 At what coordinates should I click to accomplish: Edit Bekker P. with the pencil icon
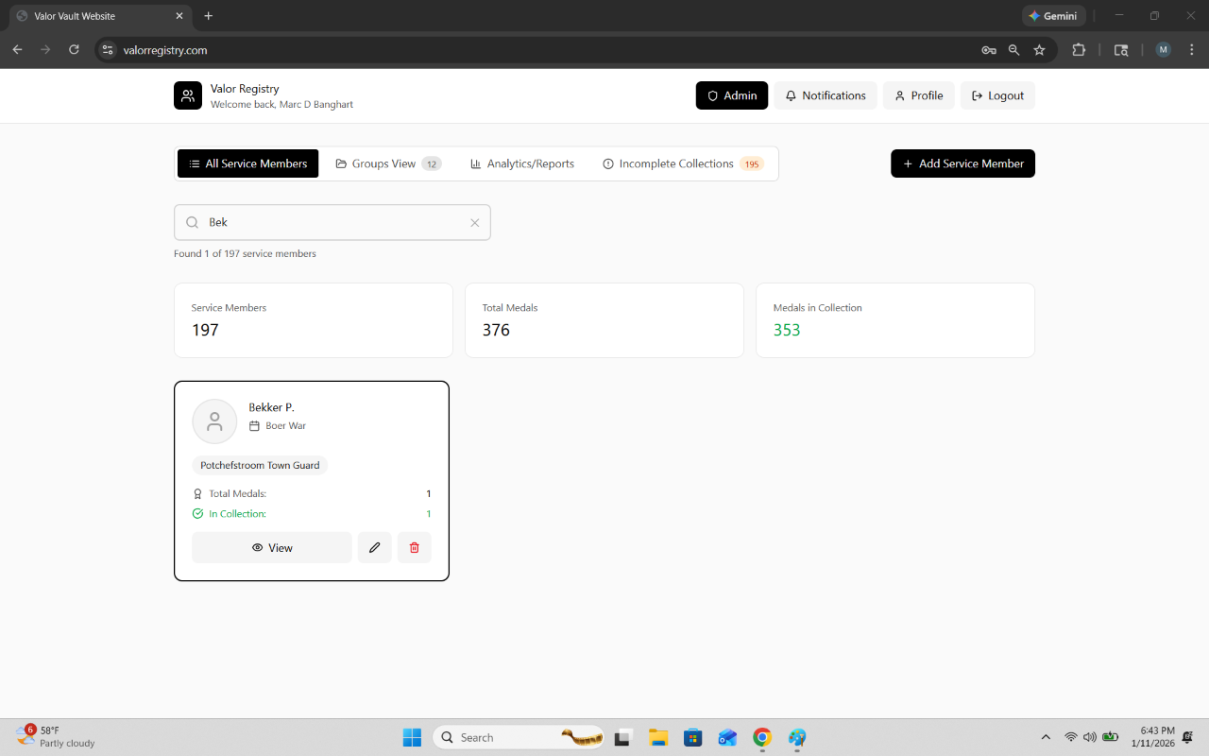coord(374,547)
